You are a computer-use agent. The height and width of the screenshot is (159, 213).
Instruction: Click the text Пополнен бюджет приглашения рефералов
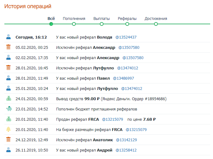tap(97, 109)
